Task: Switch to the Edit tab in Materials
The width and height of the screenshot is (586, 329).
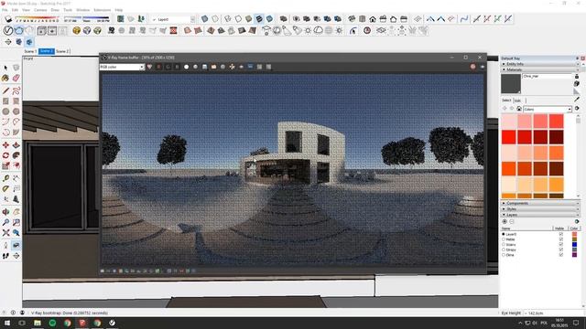Action: click(x=517, y=101)
